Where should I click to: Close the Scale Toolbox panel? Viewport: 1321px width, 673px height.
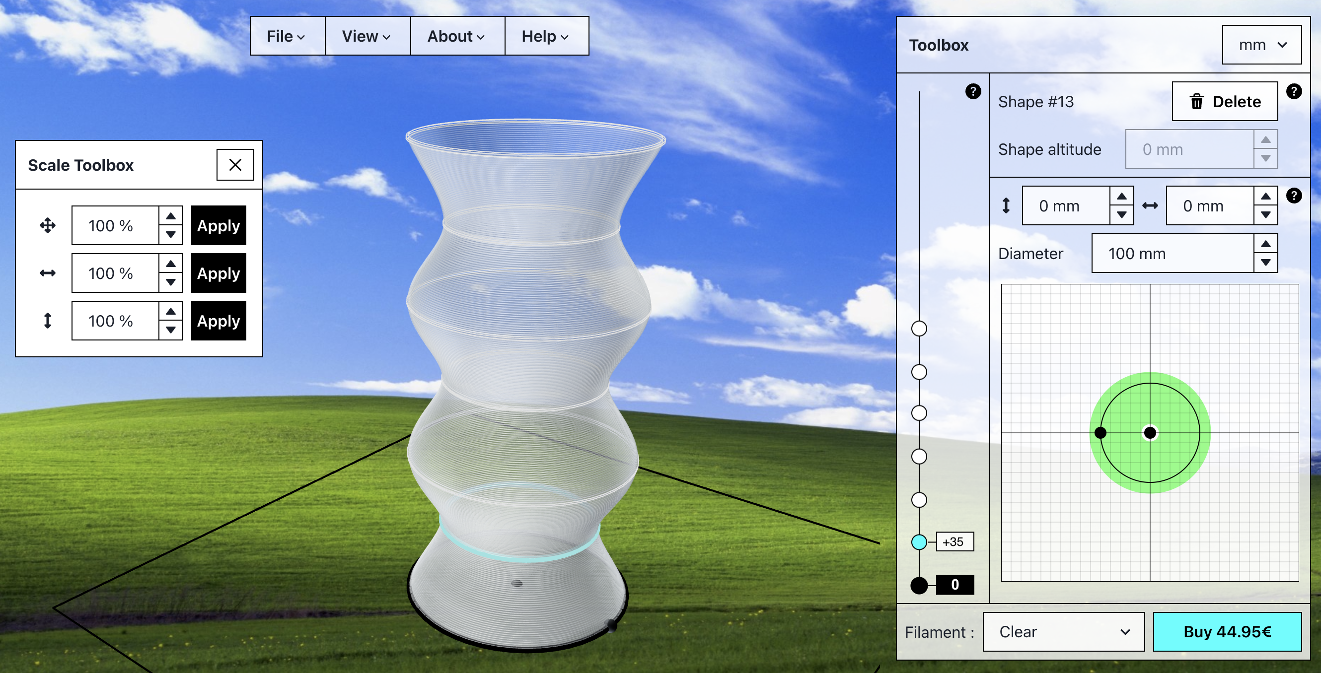tap(235, 165)
